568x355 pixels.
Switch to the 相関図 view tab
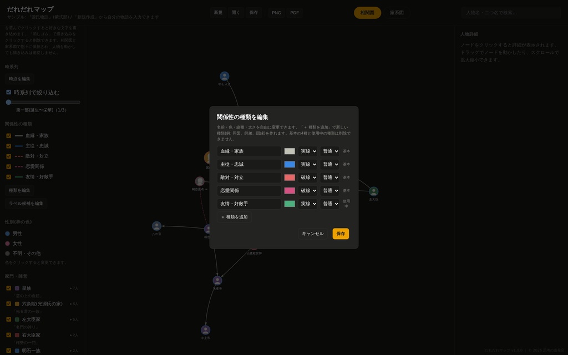click(x=367, y=13)
